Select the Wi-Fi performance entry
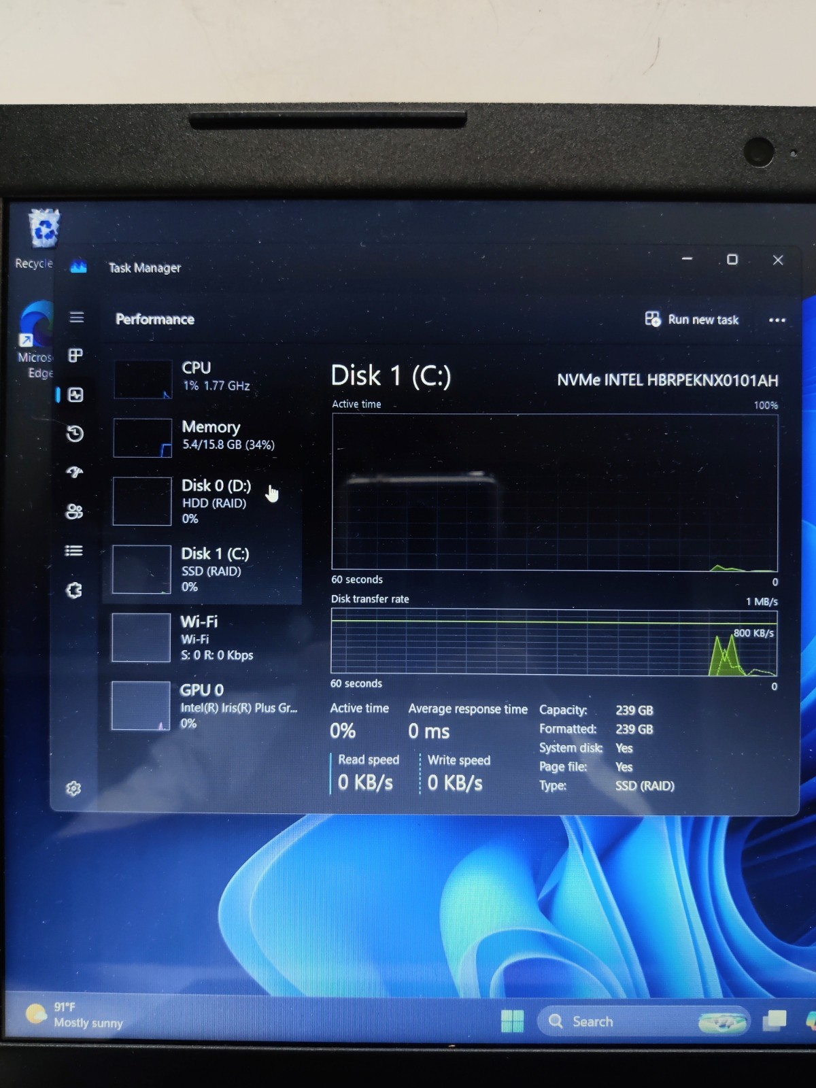 pyautogui.click(x=203, y=638)
